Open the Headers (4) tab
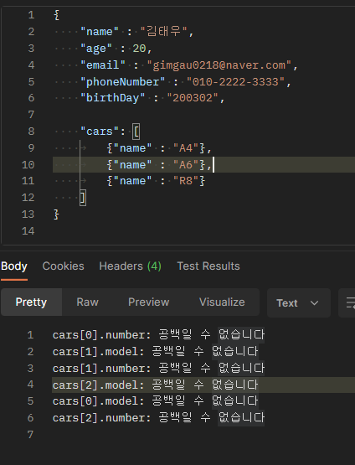Screen dimensions: 355x465 [x=130, y=266]
